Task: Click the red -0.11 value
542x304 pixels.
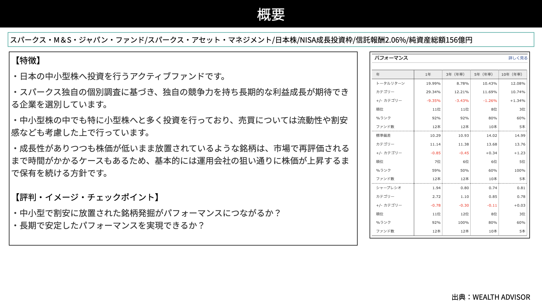Action: (492, 205)
